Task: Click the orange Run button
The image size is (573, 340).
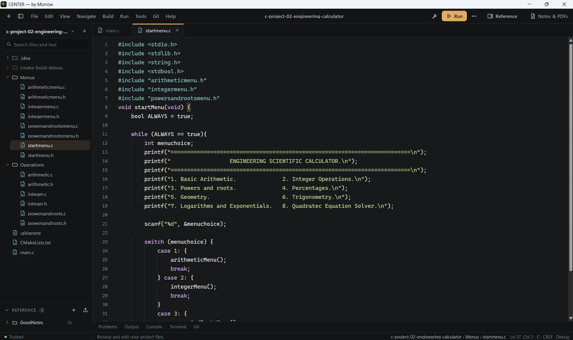Action: point(454,16)
